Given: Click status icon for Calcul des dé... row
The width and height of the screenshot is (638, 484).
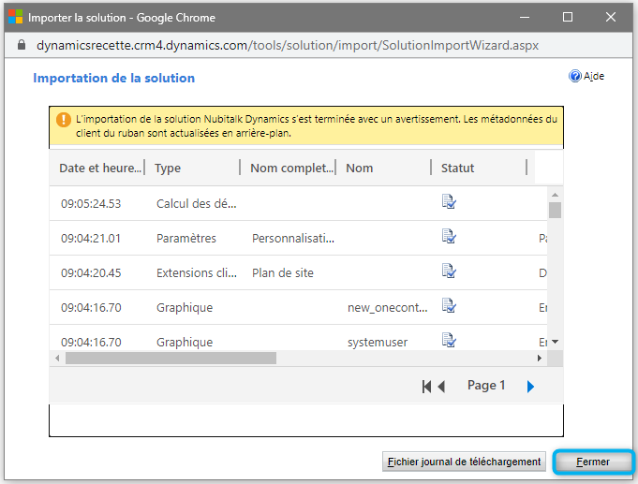Looking at the screenshot, I should (x=449, y=201).
